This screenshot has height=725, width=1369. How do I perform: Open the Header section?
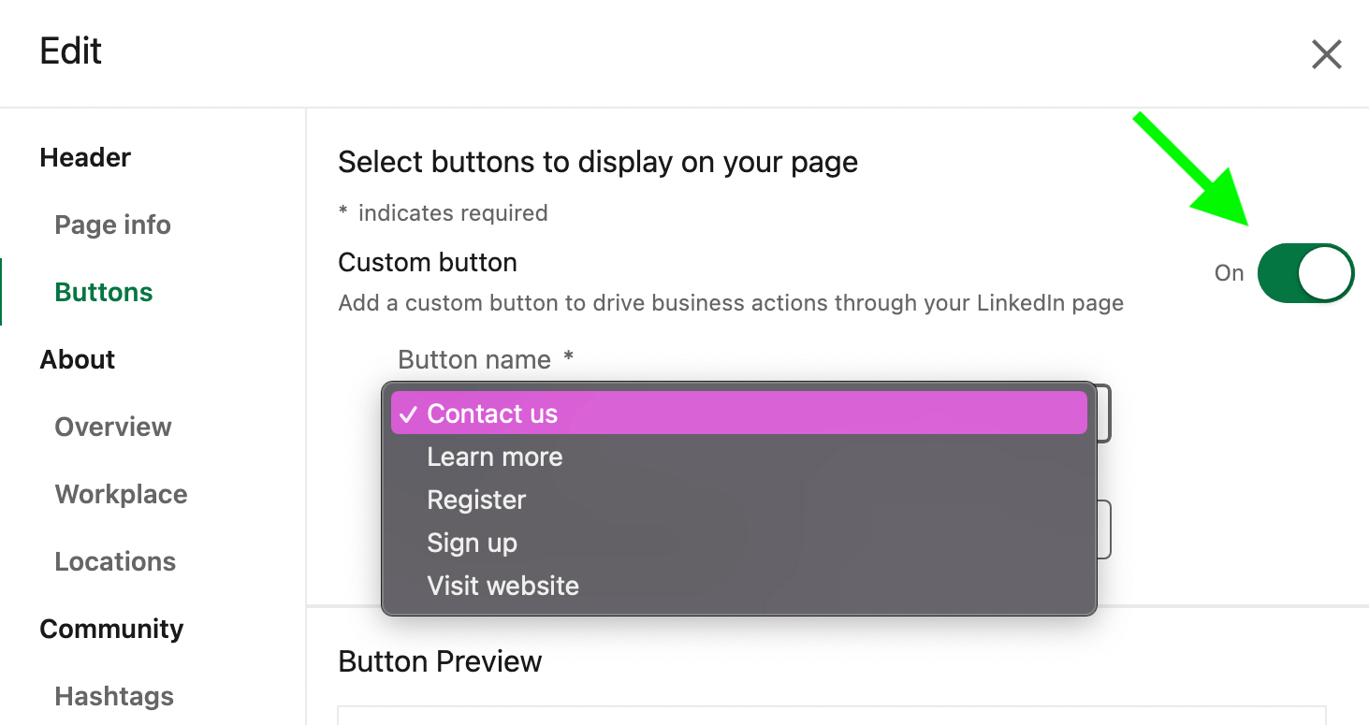85,156
